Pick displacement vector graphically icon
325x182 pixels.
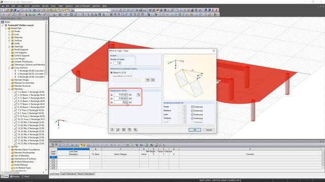click(139, 95)
